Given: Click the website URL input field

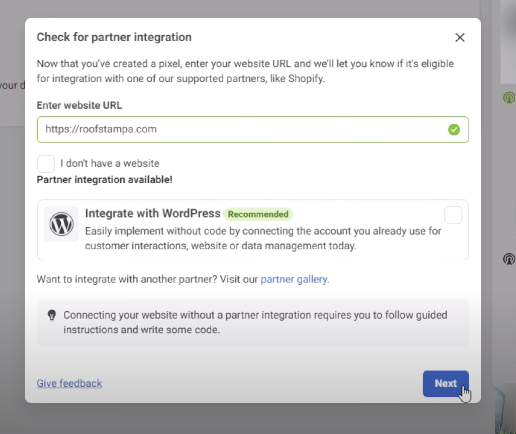Looking at the screenshot, I should 239,129.
